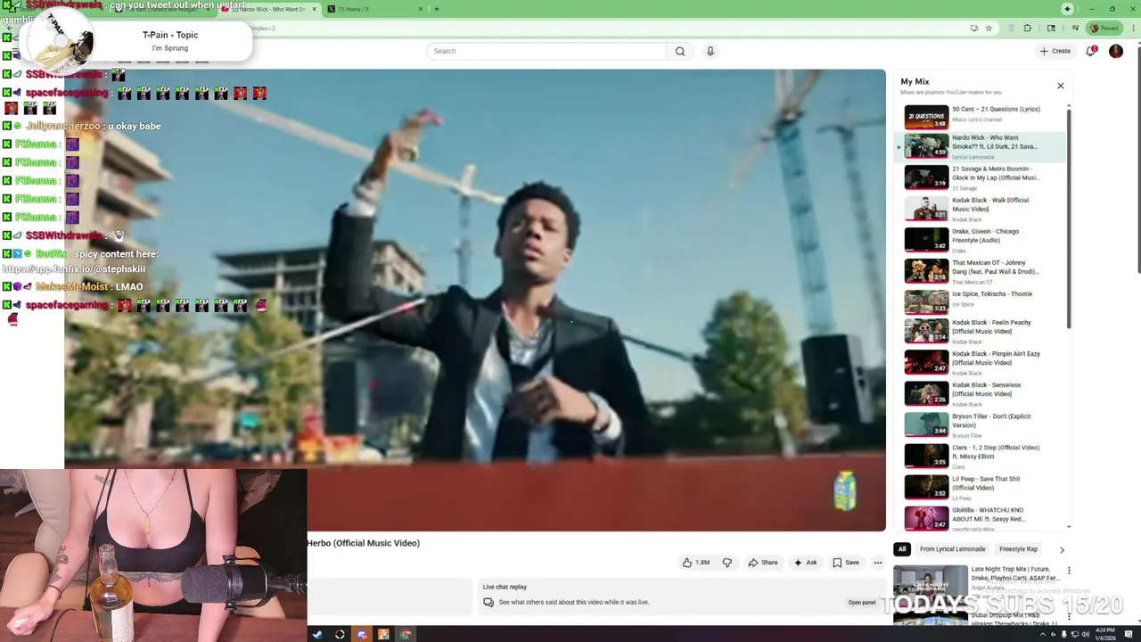Click the Paused Chrome profile button
Image resolution: width=1141 pixels, height=642 pixels.
point(1105,28)
